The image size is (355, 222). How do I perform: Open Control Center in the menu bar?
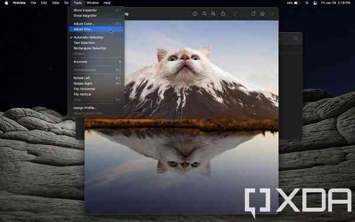click(315, 3)
